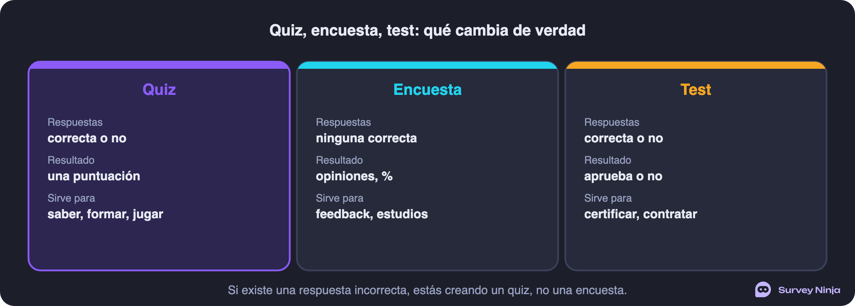
Task: Click the "Sirve para" label in Encuesta card
Action: [340, 198]
